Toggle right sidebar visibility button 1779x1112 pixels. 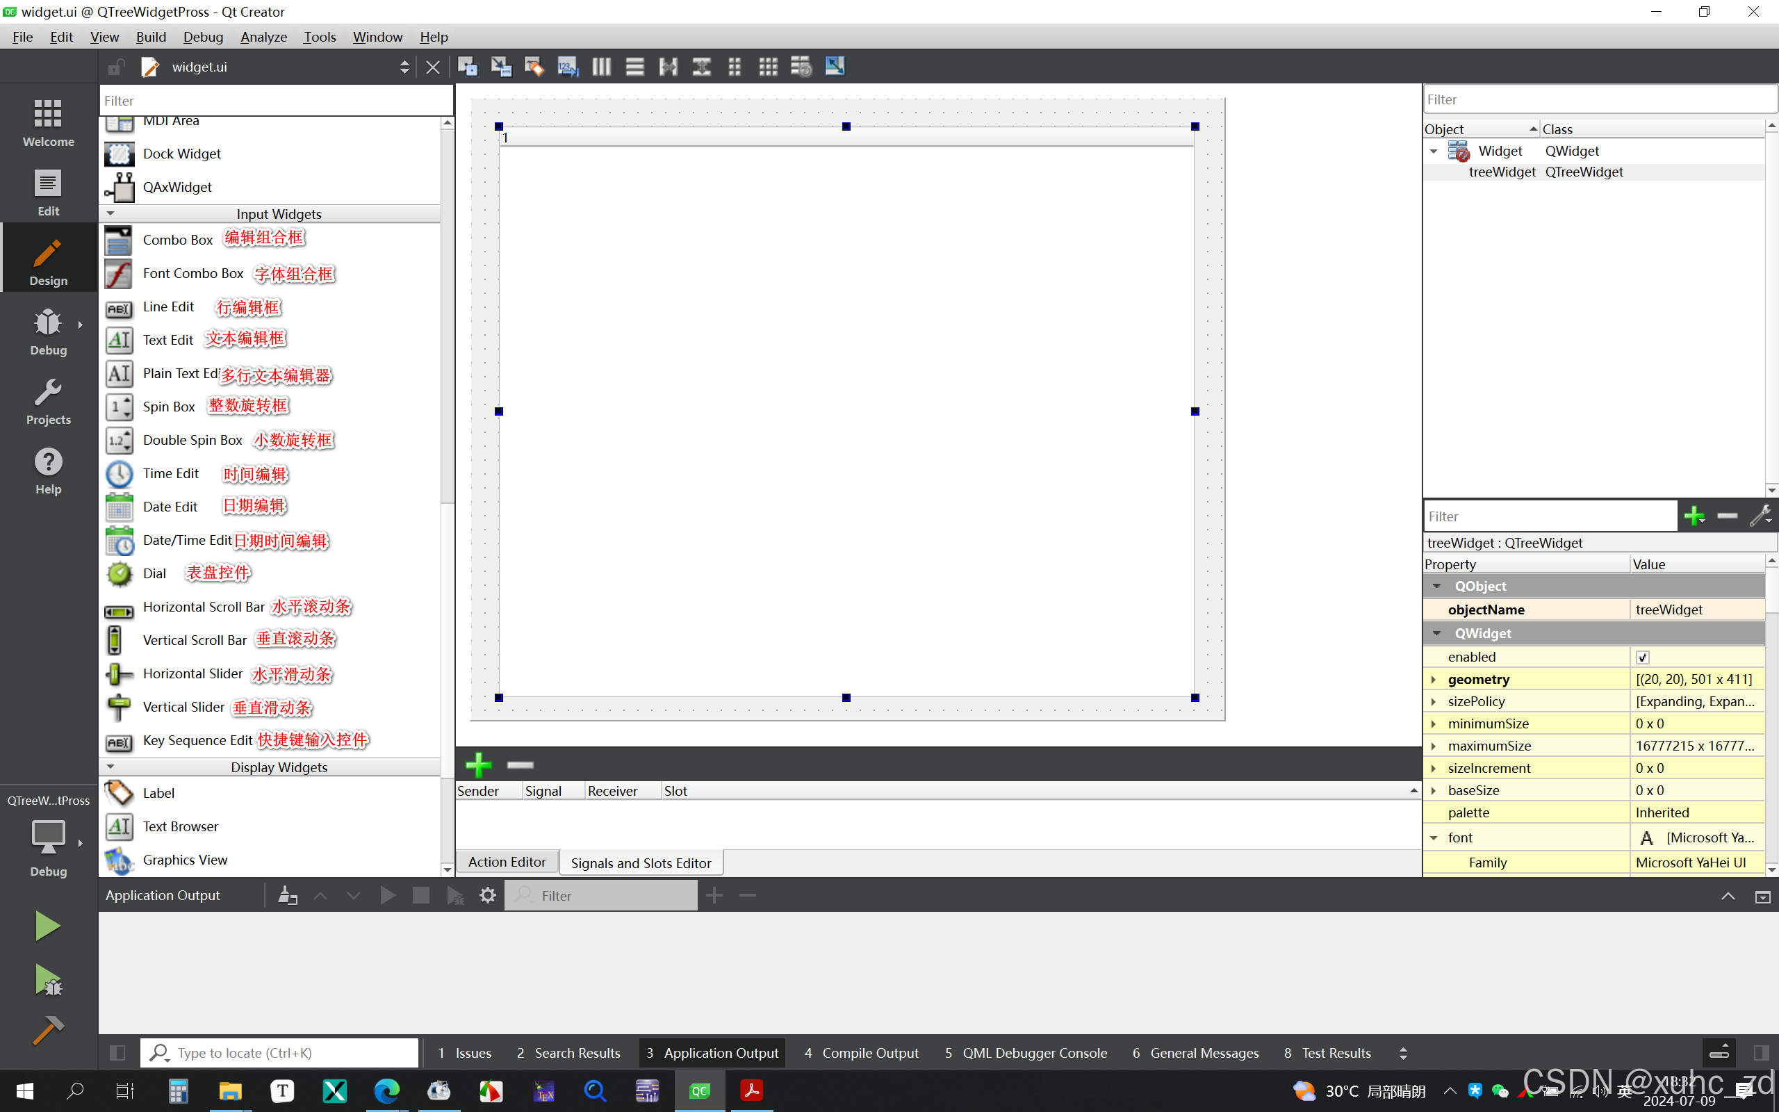(1761, 1053)
